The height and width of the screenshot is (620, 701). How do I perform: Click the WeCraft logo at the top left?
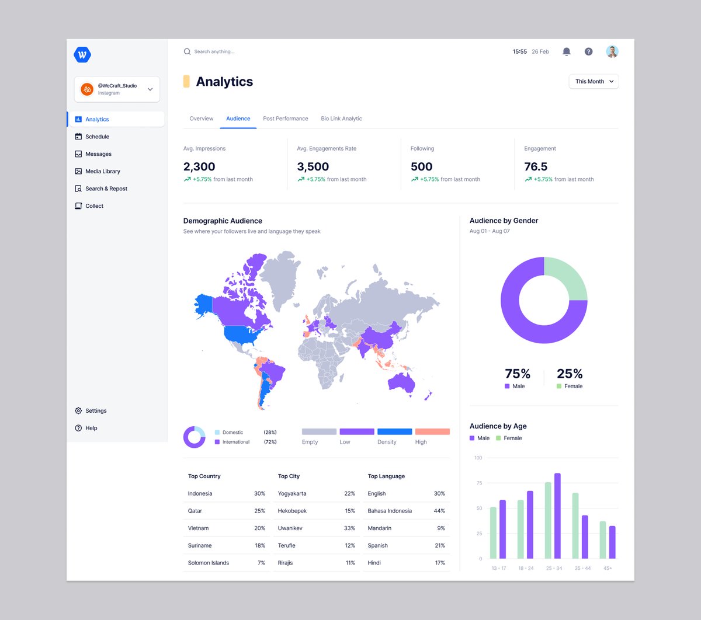82,54
